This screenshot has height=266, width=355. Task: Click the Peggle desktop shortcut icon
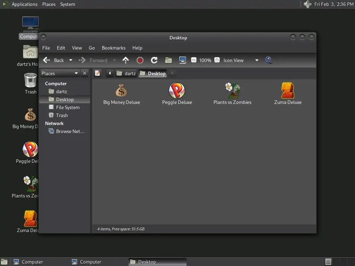pyautogui.click(x=31, y=149)
